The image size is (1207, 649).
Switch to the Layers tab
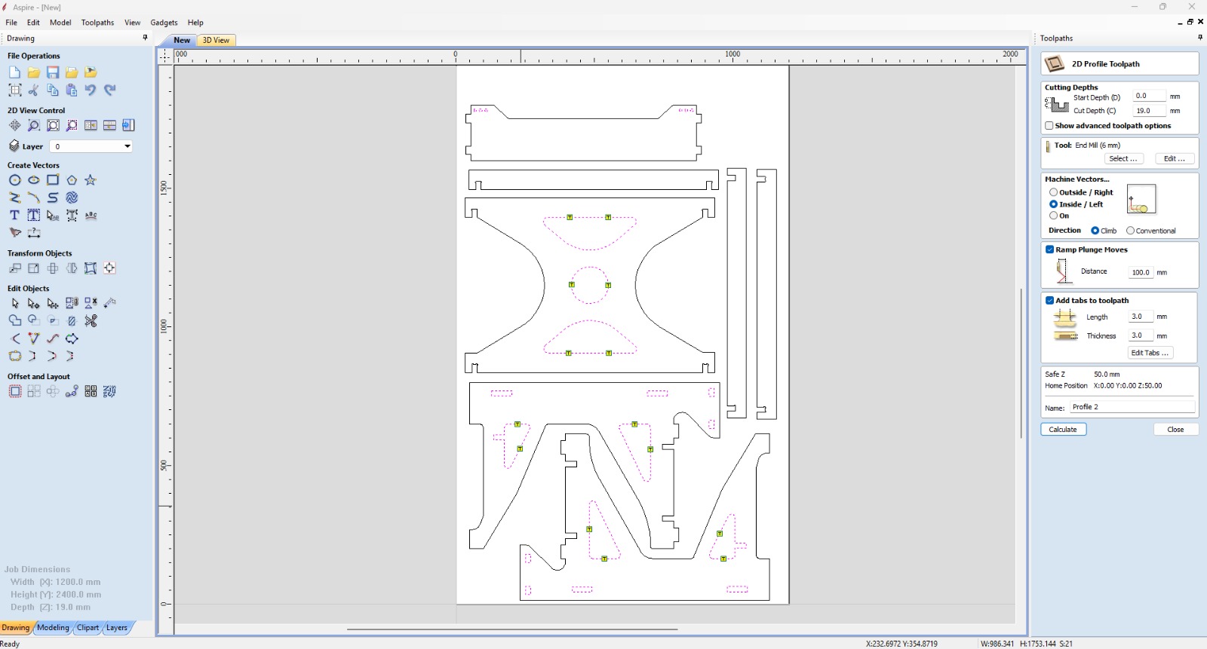(x=117, y=627)
